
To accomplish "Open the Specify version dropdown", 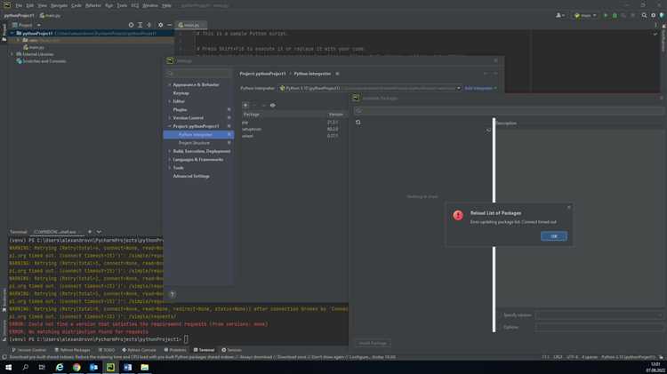I will (599, 315).
